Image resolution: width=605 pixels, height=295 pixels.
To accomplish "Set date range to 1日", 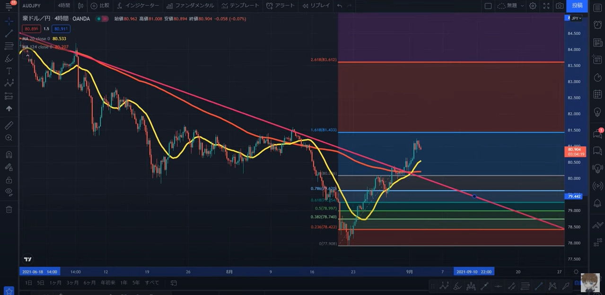I will (x=29, y=283).
